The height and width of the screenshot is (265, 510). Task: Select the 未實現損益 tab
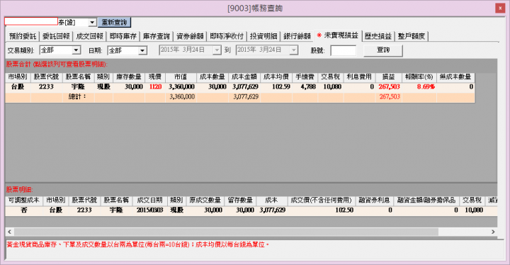tap(338, 35)
